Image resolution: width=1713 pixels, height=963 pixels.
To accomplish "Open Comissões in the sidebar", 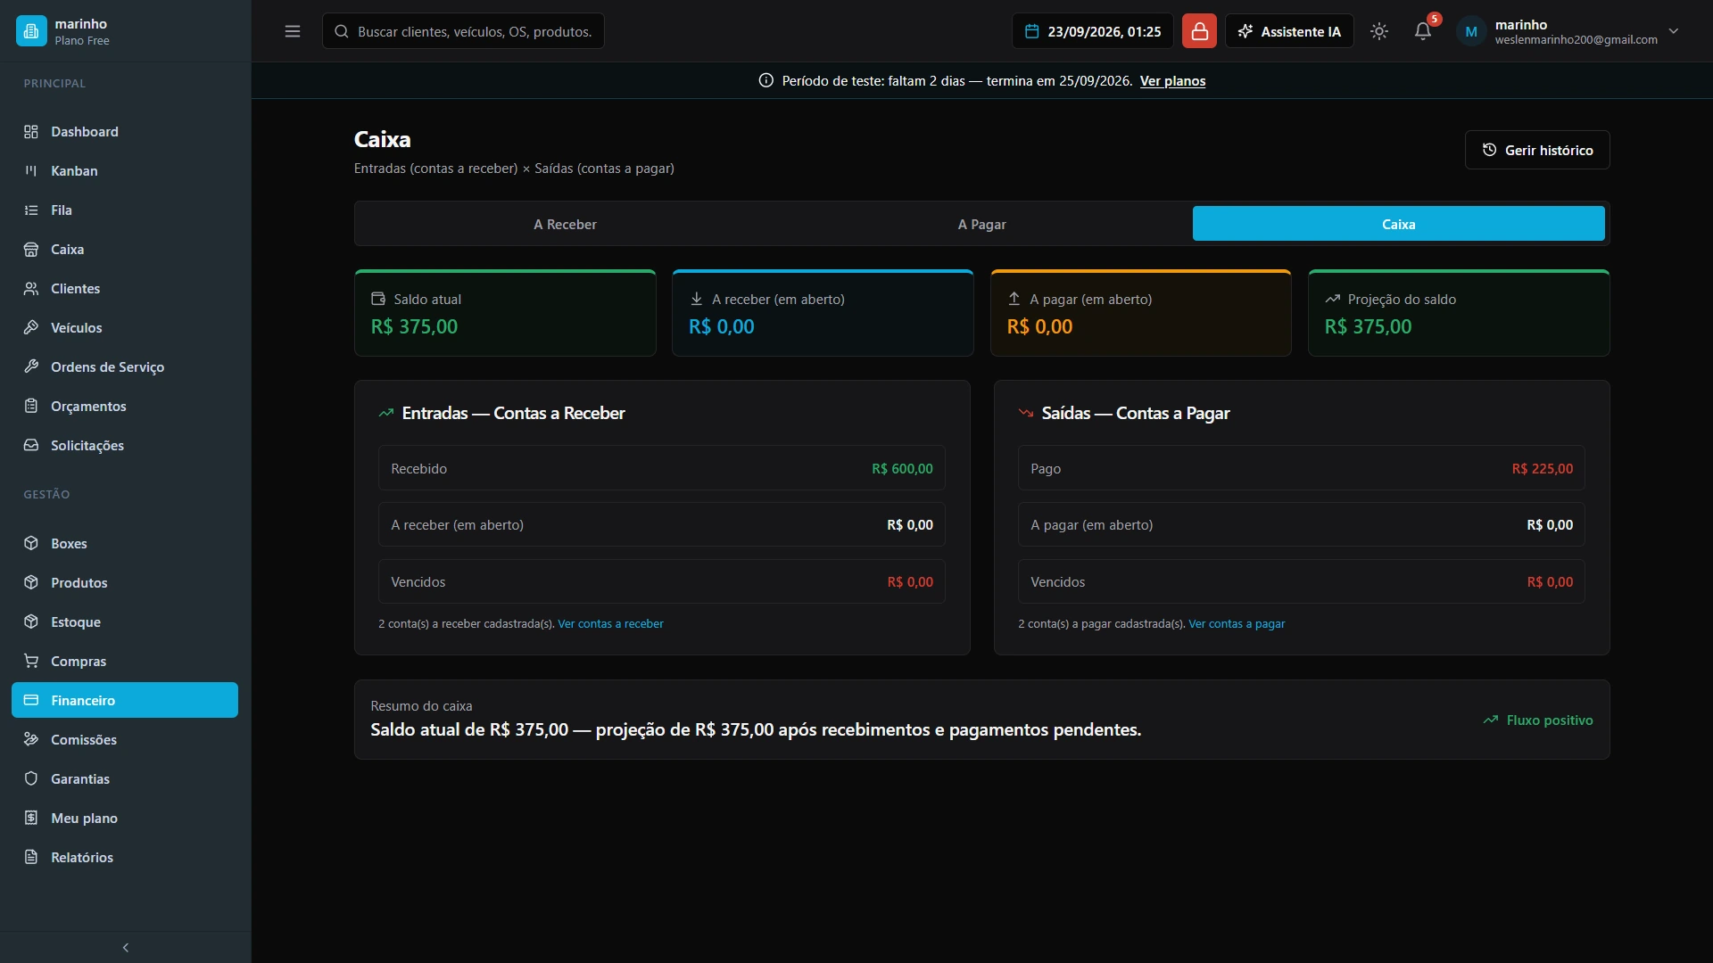I will (125, 740).
